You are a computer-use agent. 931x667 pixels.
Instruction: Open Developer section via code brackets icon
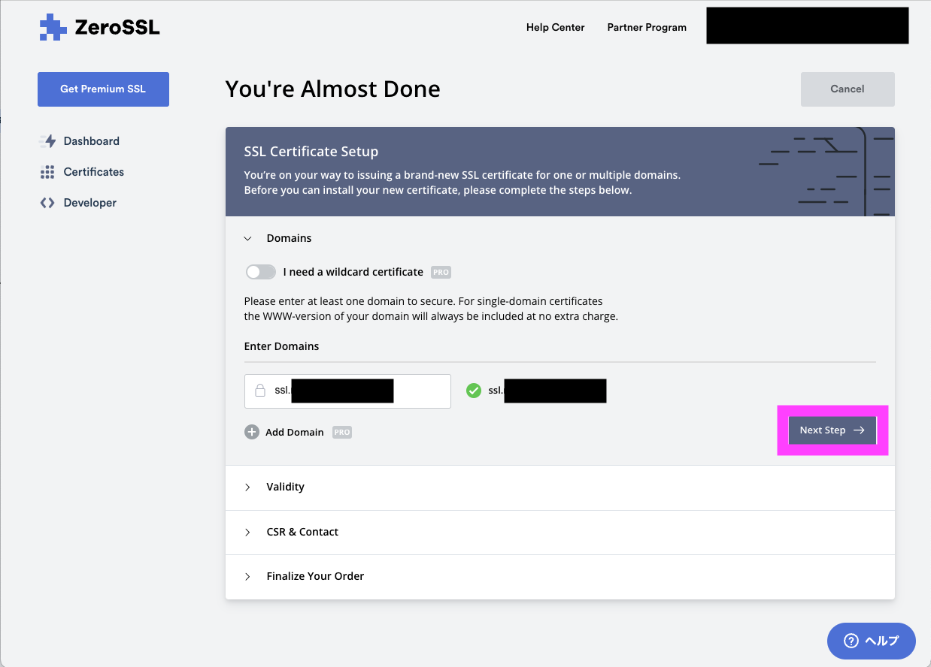47,202
